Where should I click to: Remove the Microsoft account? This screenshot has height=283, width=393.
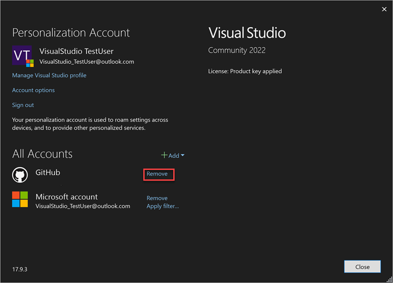click(157, 198)
